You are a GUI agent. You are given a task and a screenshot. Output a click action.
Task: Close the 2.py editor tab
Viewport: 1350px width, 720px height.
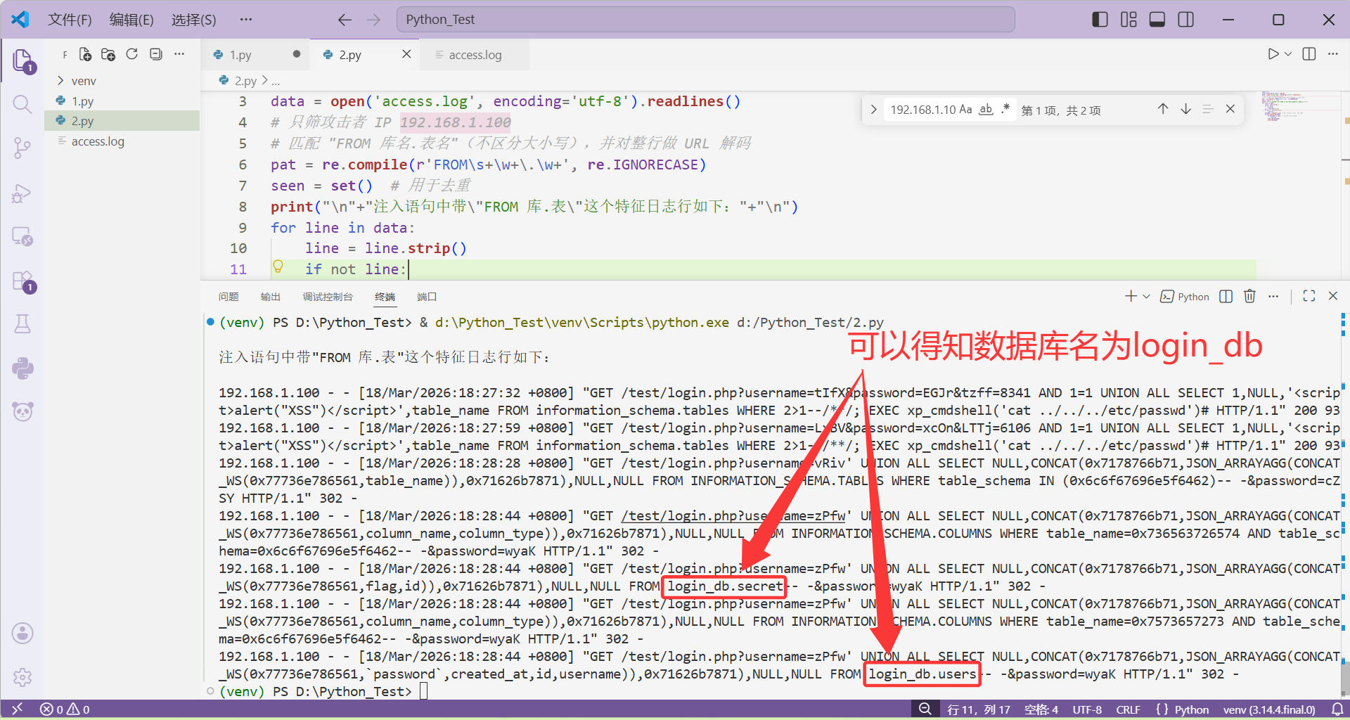[x=406, y=54]
